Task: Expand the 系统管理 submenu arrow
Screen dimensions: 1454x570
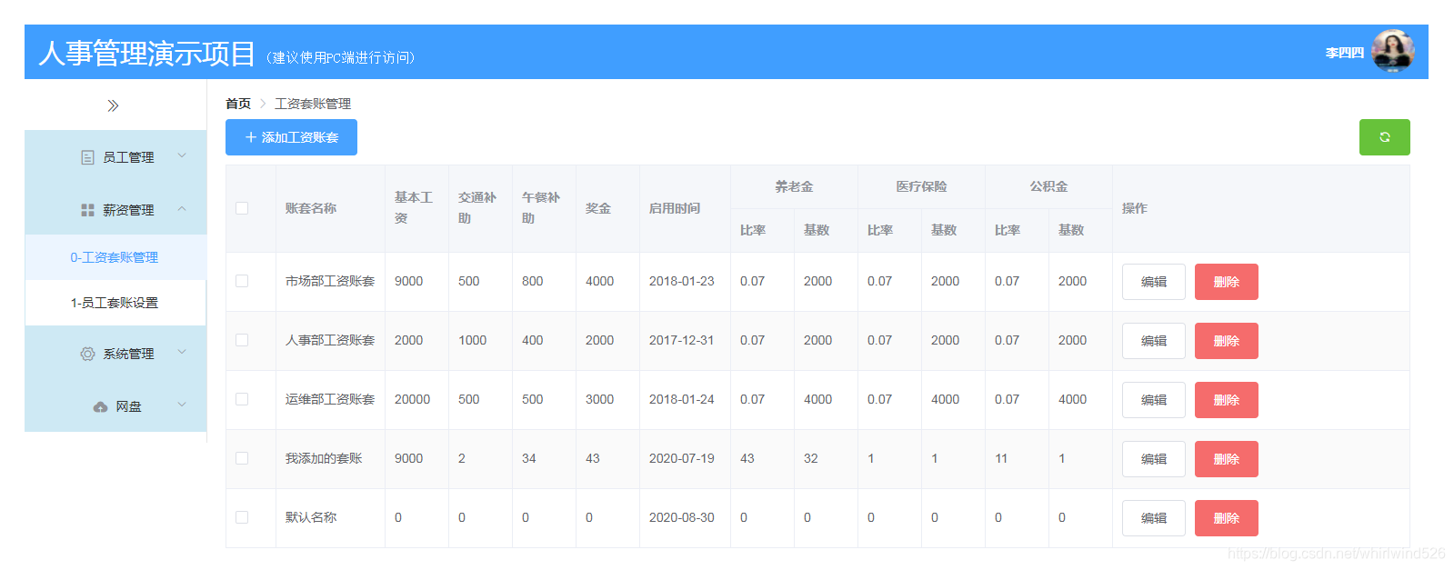Action: [182, 353]
